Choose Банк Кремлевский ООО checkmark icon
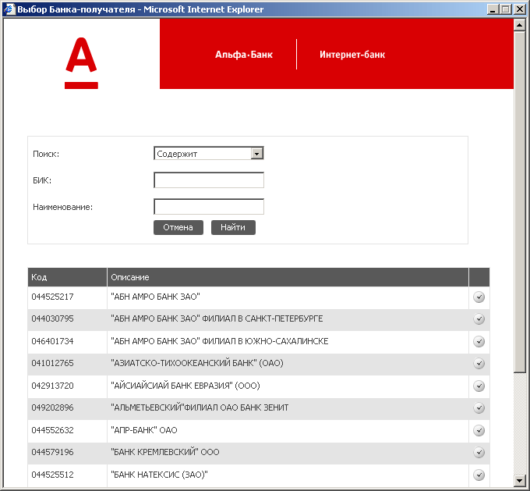Screen dimensions: 530x491 pos(479,453)
